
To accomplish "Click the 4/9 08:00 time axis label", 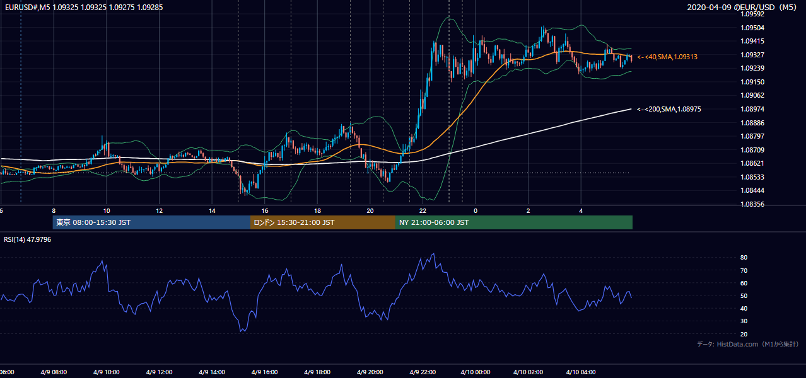I will 54,372.
